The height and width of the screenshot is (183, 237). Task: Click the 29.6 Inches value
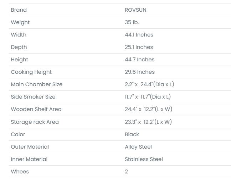139,72
